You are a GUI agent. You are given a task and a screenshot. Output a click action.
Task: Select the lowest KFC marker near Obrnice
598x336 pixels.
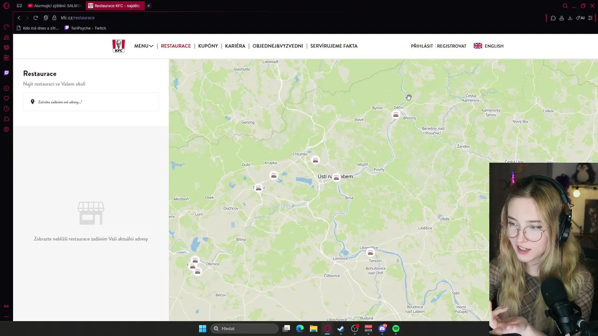pyautogui.click(x=198, y=271)
